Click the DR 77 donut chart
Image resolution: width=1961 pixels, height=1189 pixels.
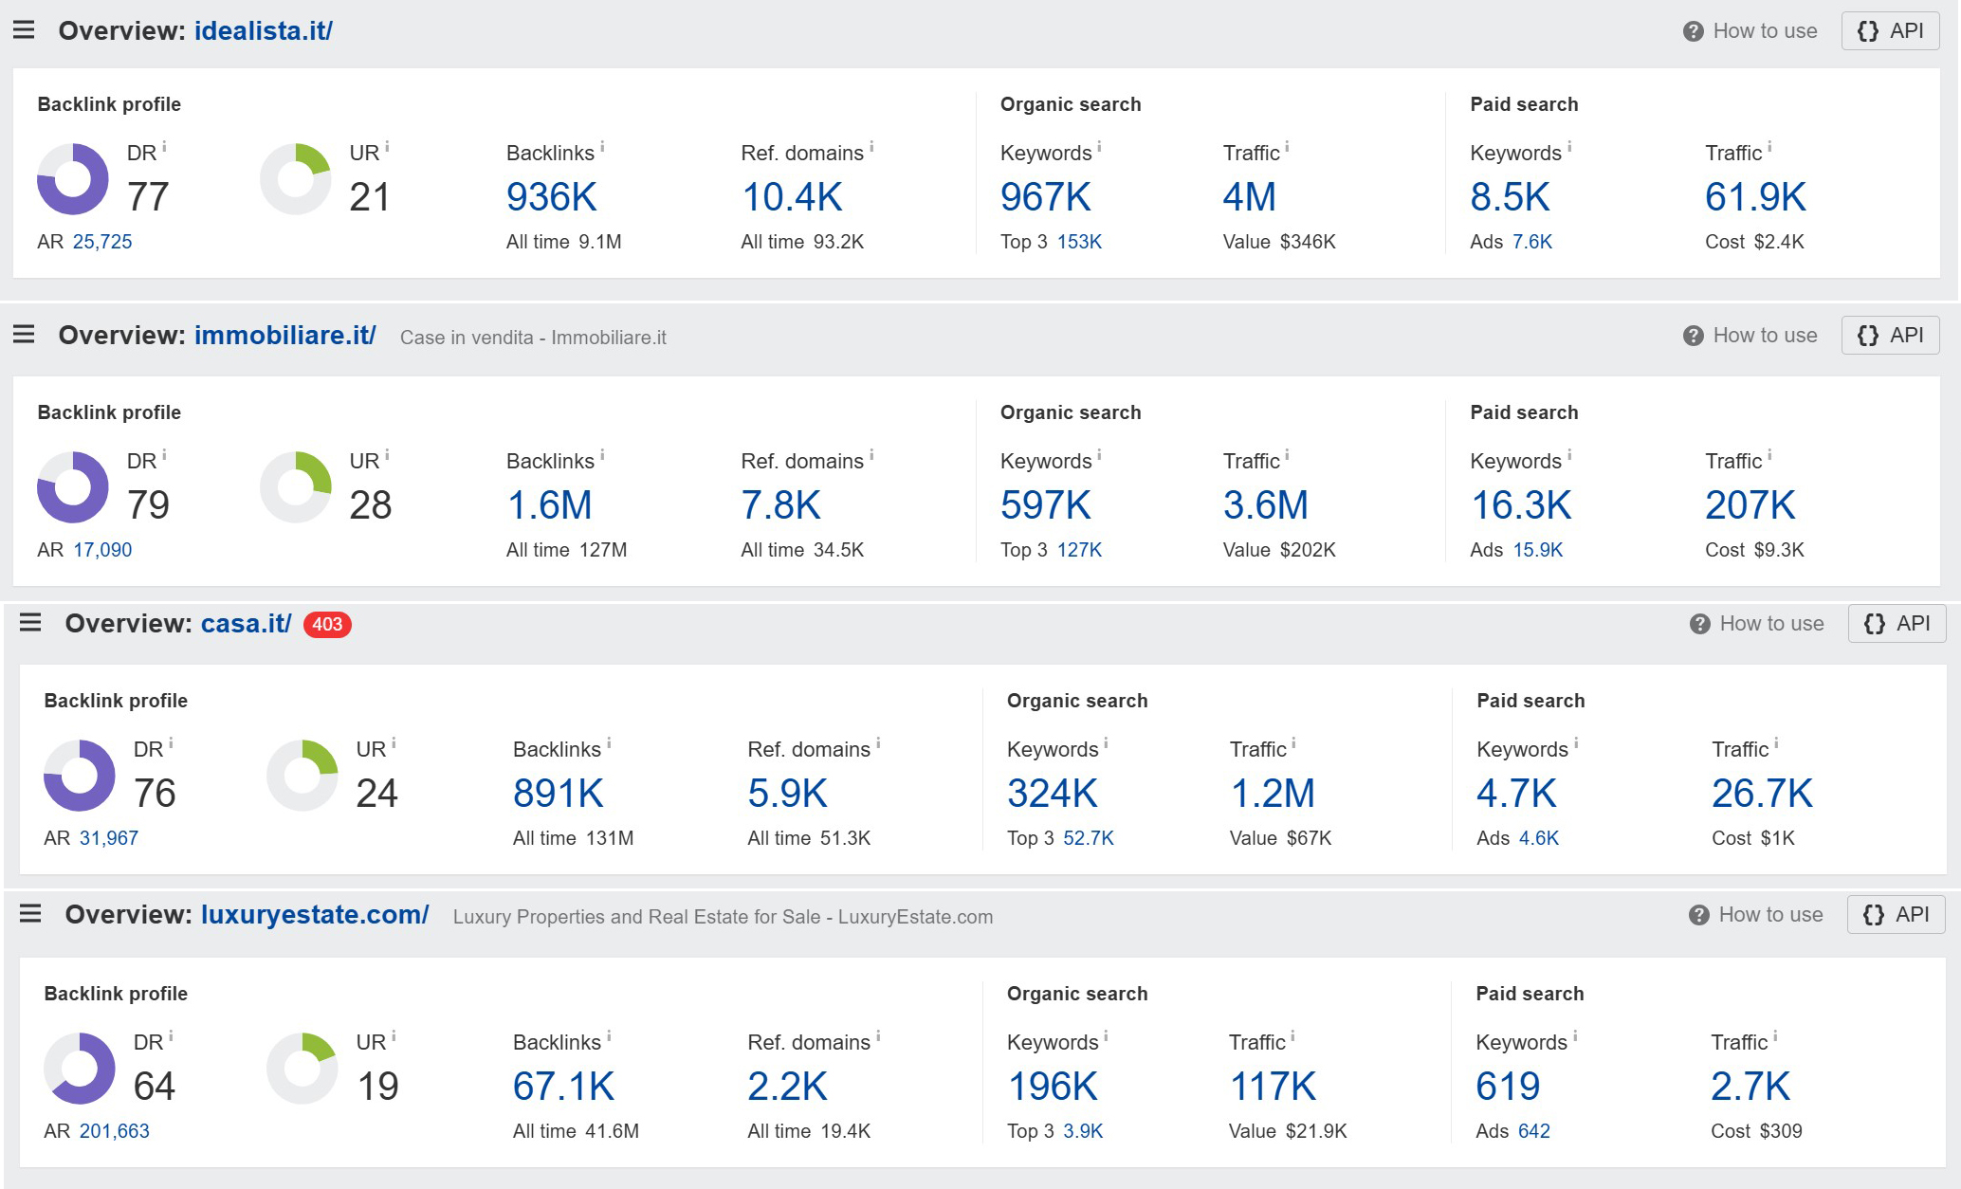(x=73, y=179)
